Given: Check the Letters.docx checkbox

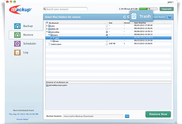Looking at the screenshot, I should coord(107,44).
